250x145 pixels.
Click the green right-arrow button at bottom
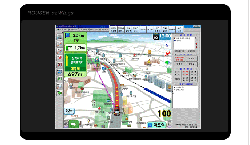coord(74,124)
